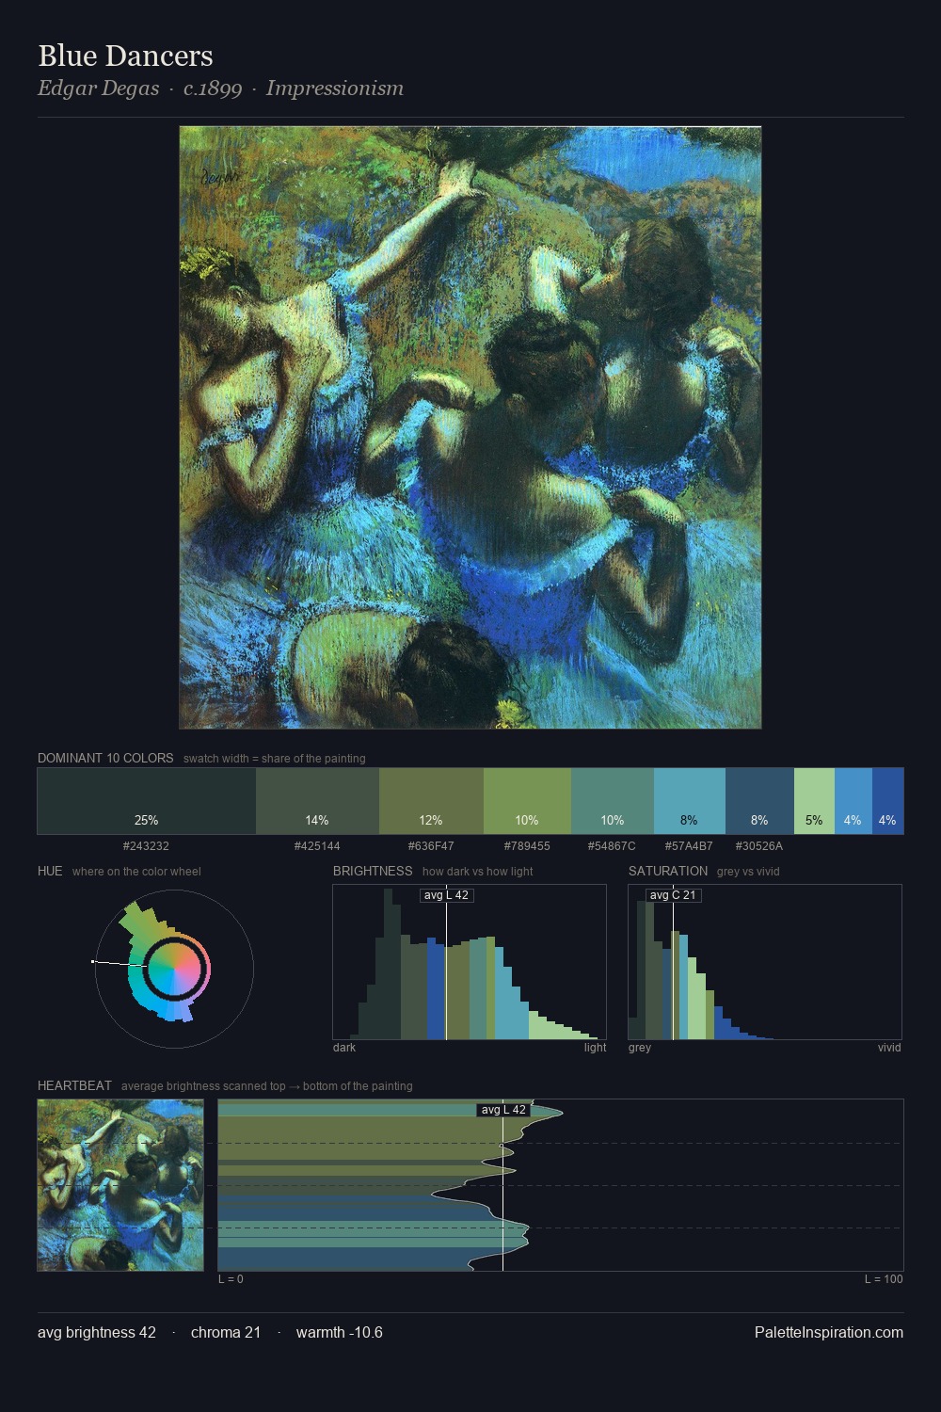941x1412 pixels.
Task: Click the SATURATION section heading
Action: click(x=668, y=871)
